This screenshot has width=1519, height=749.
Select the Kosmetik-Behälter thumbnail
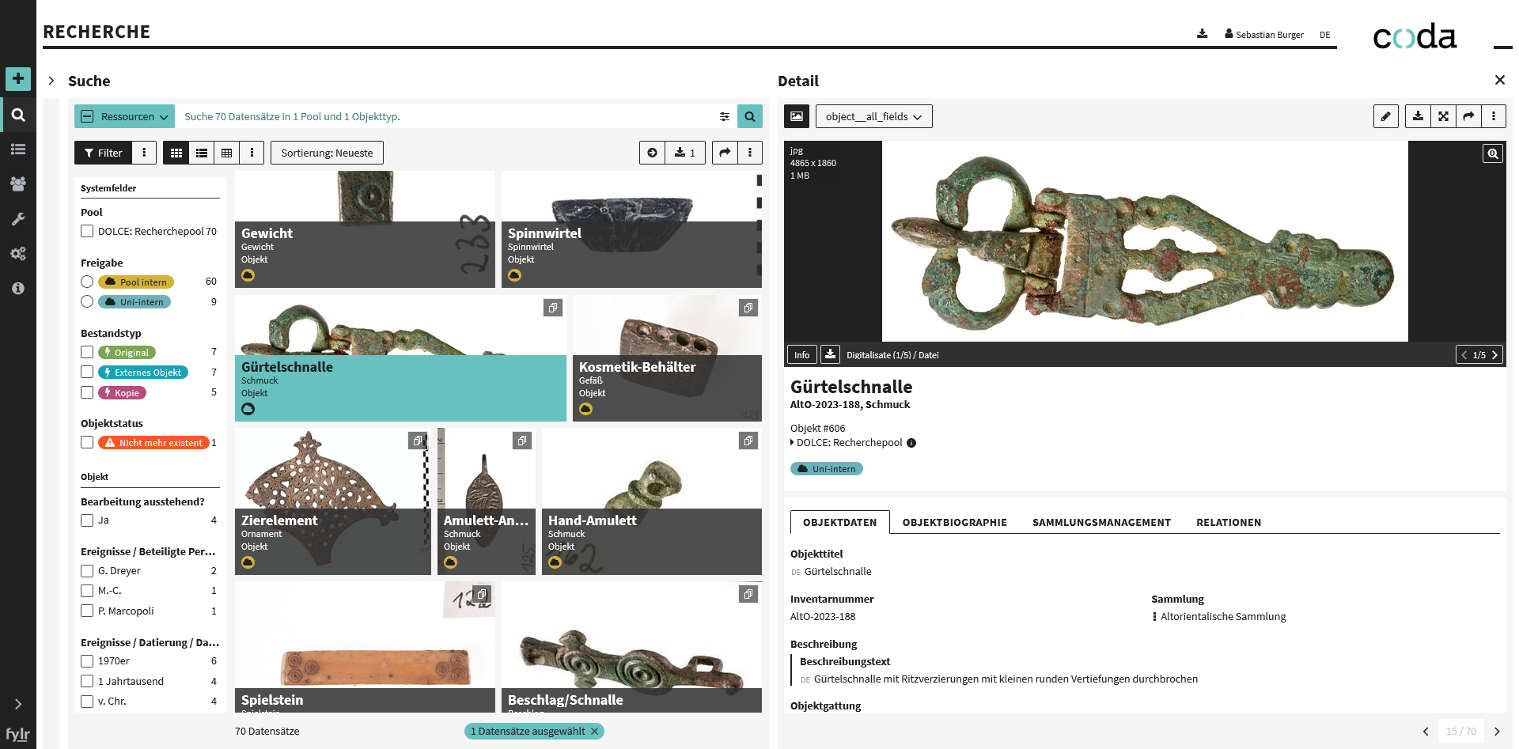[666, 358]
